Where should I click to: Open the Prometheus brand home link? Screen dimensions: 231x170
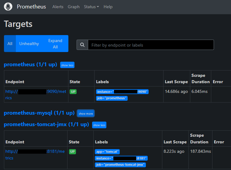31,7
